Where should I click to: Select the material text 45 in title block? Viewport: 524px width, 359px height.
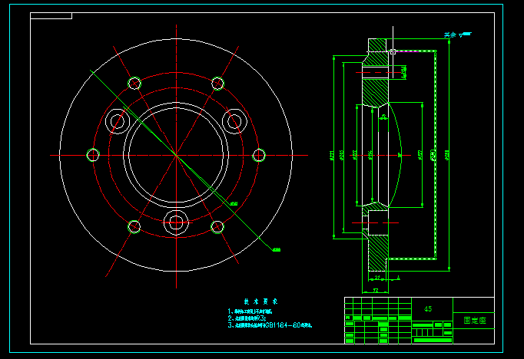click(428, 309)
